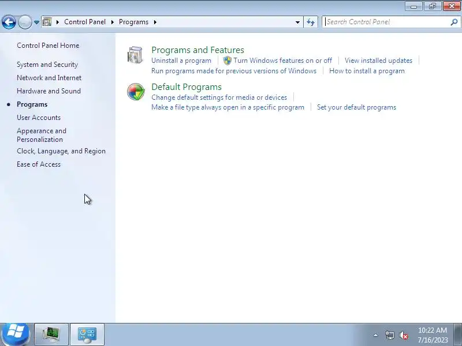462x346 pixels.
Task: Click the Show desktop strip
Action: (x=458, y=334)
